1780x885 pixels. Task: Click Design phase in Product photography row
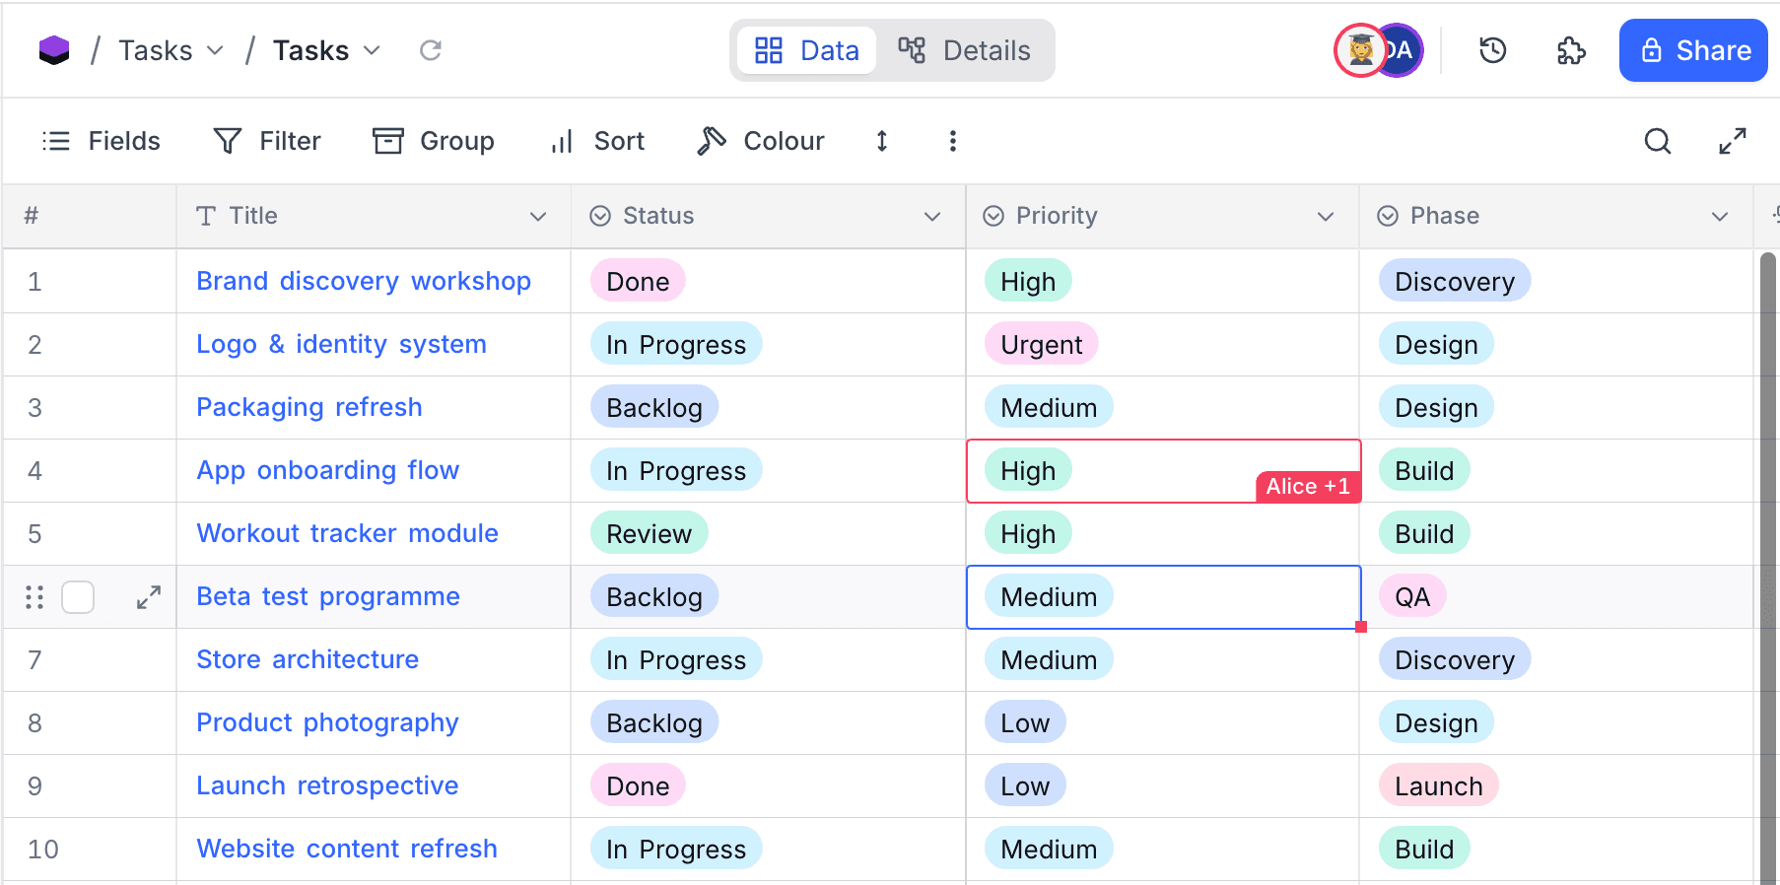tap(1436, 722)
